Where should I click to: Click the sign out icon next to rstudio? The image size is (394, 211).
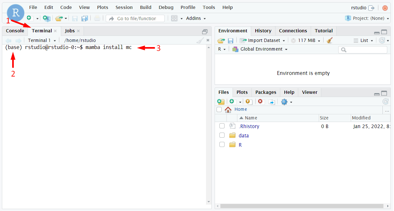click(371, 8)
